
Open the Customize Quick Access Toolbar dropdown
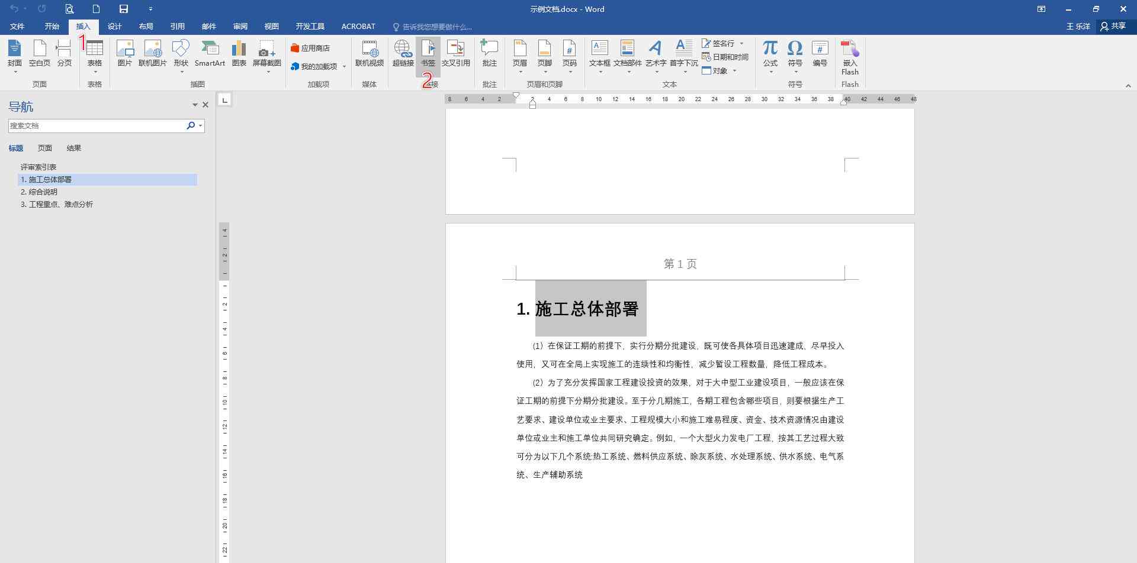(x=150, y=9)
